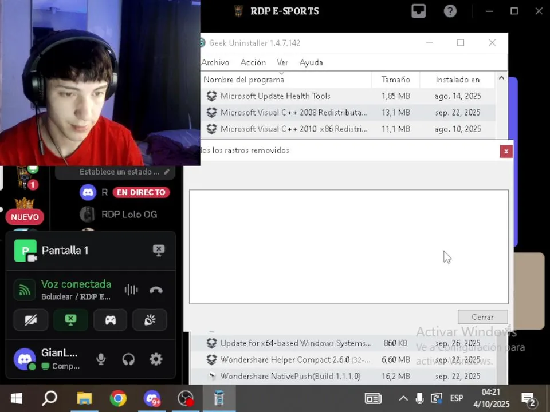Open the notification center with 2 badge

pos(528,399)
